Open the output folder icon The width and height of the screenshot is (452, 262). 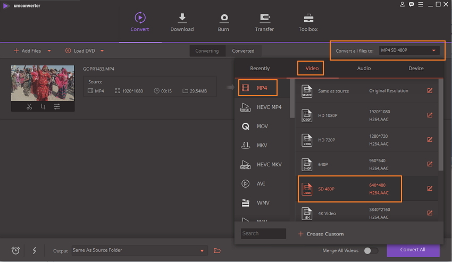217,250
